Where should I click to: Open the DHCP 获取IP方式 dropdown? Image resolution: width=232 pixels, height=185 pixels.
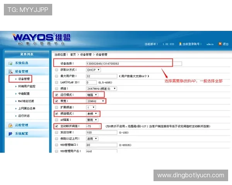[93, 70]
